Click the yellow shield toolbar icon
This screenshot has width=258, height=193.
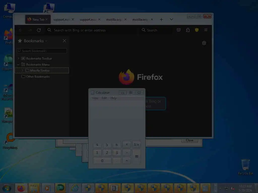(197, 30)
